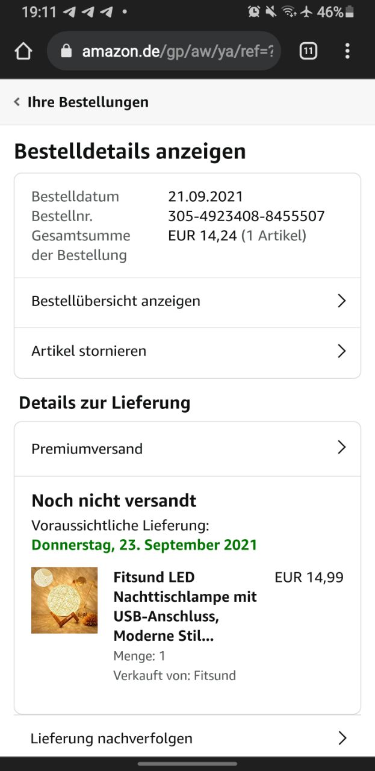Image resolution: width=375 pixels, height=771 pixels.
Task: Tap chevron beside Lieferung nachverfolgen
Action: (x=341, y=738)
